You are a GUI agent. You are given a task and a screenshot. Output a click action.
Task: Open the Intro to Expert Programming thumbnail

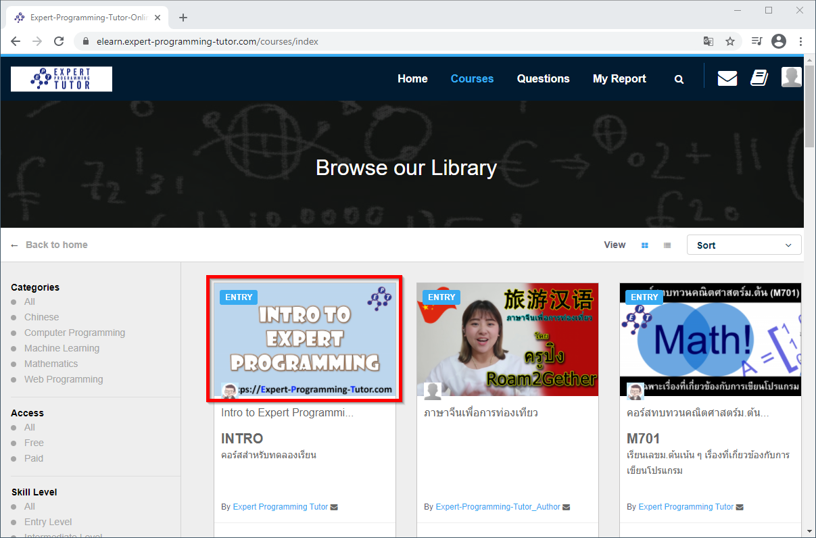point(305,339)
